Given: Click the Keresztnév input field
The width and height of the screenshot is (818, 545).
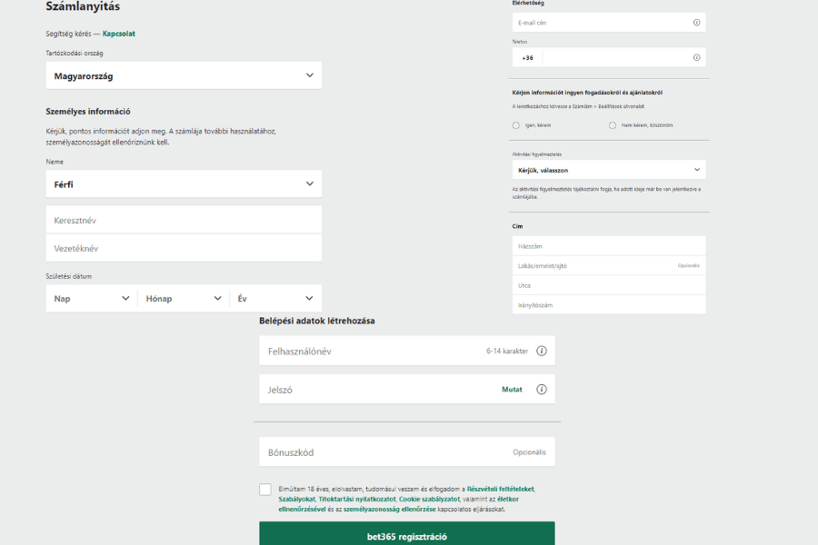Looking at the screenshot, I should point(184,220).
